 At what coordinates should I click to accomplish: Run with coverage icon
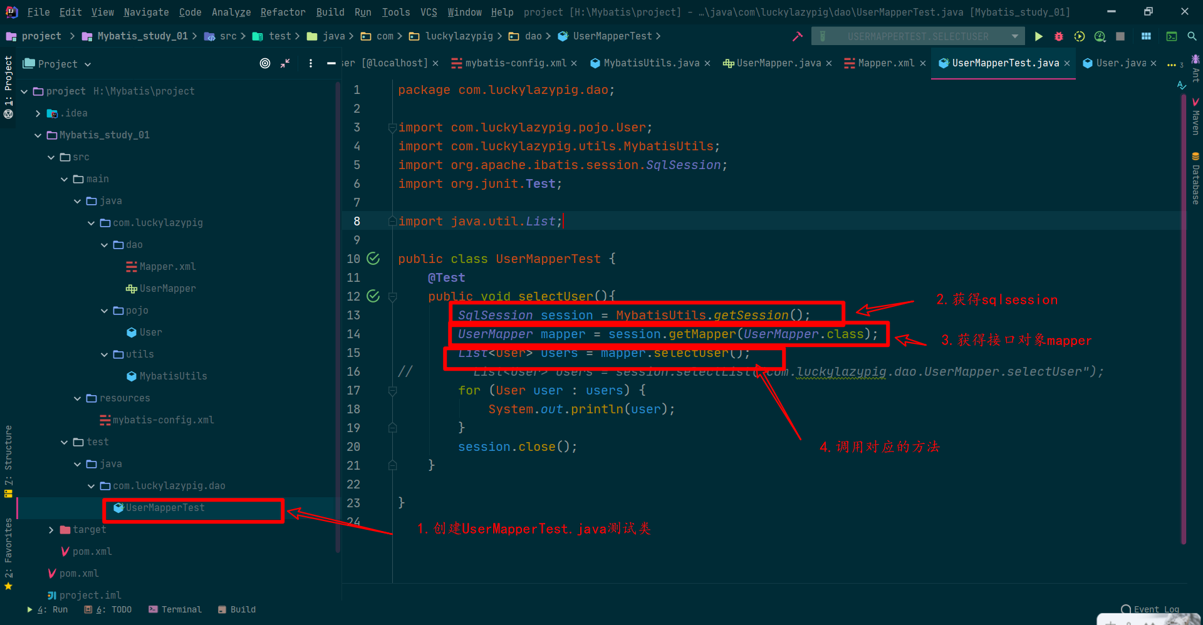(1080, 36)
